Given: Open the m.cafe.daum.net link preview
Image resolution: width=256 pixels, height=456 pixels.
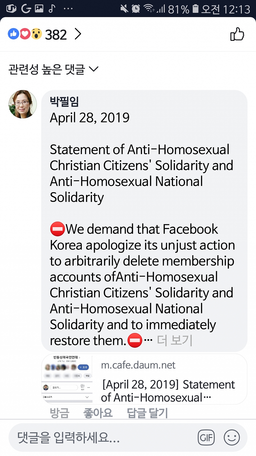Looking at the screenshot, I should coord(144,379).
